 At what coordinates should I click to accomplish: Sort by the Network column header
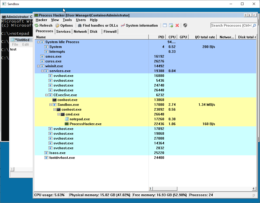click(226, 37)
